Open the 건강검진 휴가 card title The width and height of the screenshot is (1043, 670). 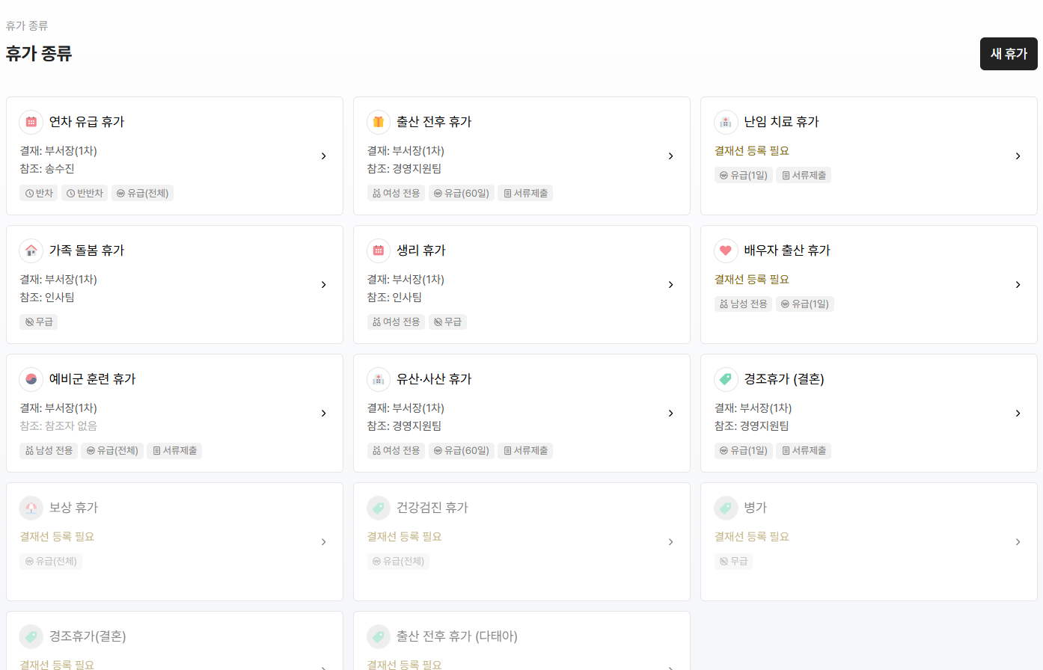[x=432, y=508]
